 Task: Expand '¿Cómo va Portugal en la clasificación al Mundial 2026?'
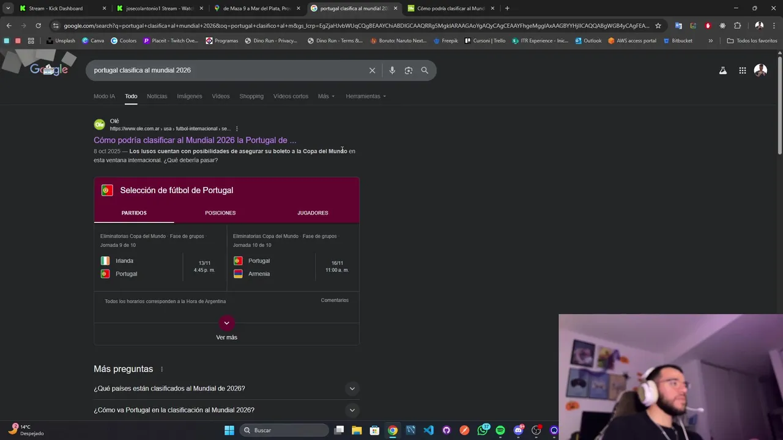click(226, 410)
